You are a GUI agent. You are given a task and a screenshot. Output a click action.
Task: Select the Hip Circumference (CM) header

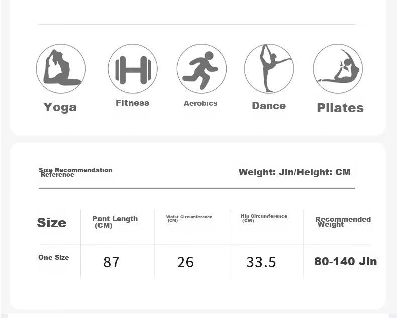pos(264,218)
